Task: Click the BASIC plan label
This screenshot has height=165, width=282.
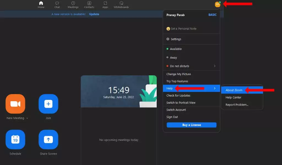Action: [212, 15]
